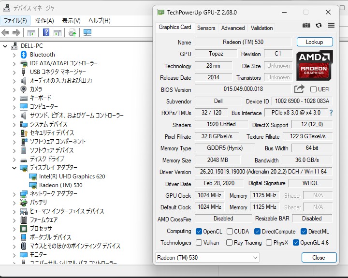Uncheck the OpenCL checkbox

[199, 232]
